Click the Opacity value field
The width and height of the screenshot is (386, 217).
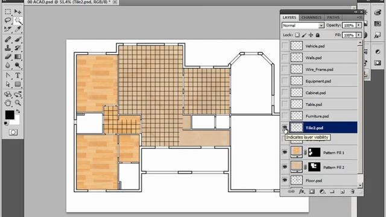point(349,25)
